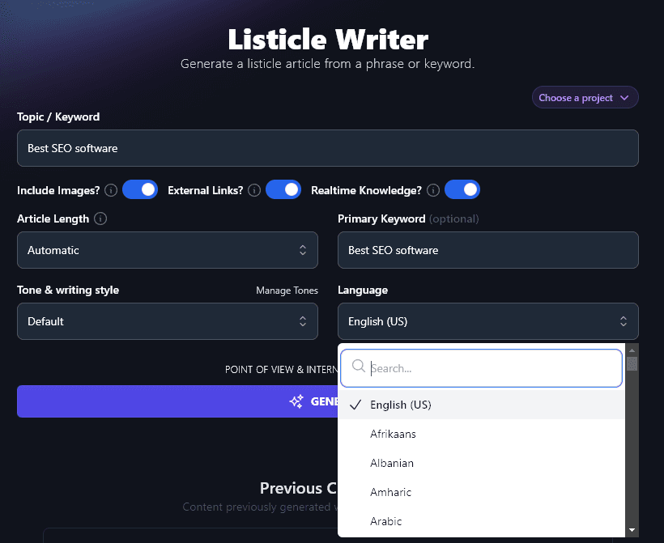The height and width of the screenshot is (543, 664).
Task: Click the magnifying glass in the language search
Action: click(x=358, y=367)
